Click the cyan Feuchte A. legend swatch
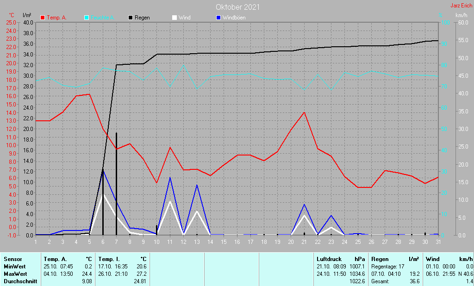Image resolution: width=474 pixels, height=286 pixels. [87, 18]
